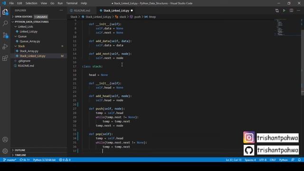Run Python file with play icon
The height and width of the screenshot is (171, 304).
[x=284, y=10]
